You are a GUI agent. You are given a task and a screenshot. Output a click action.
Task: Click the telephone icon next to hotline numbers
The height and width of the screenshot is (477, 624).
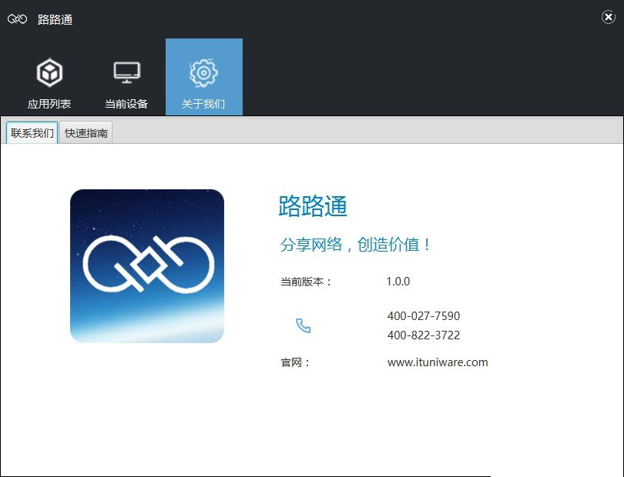(x=304, y=325)
